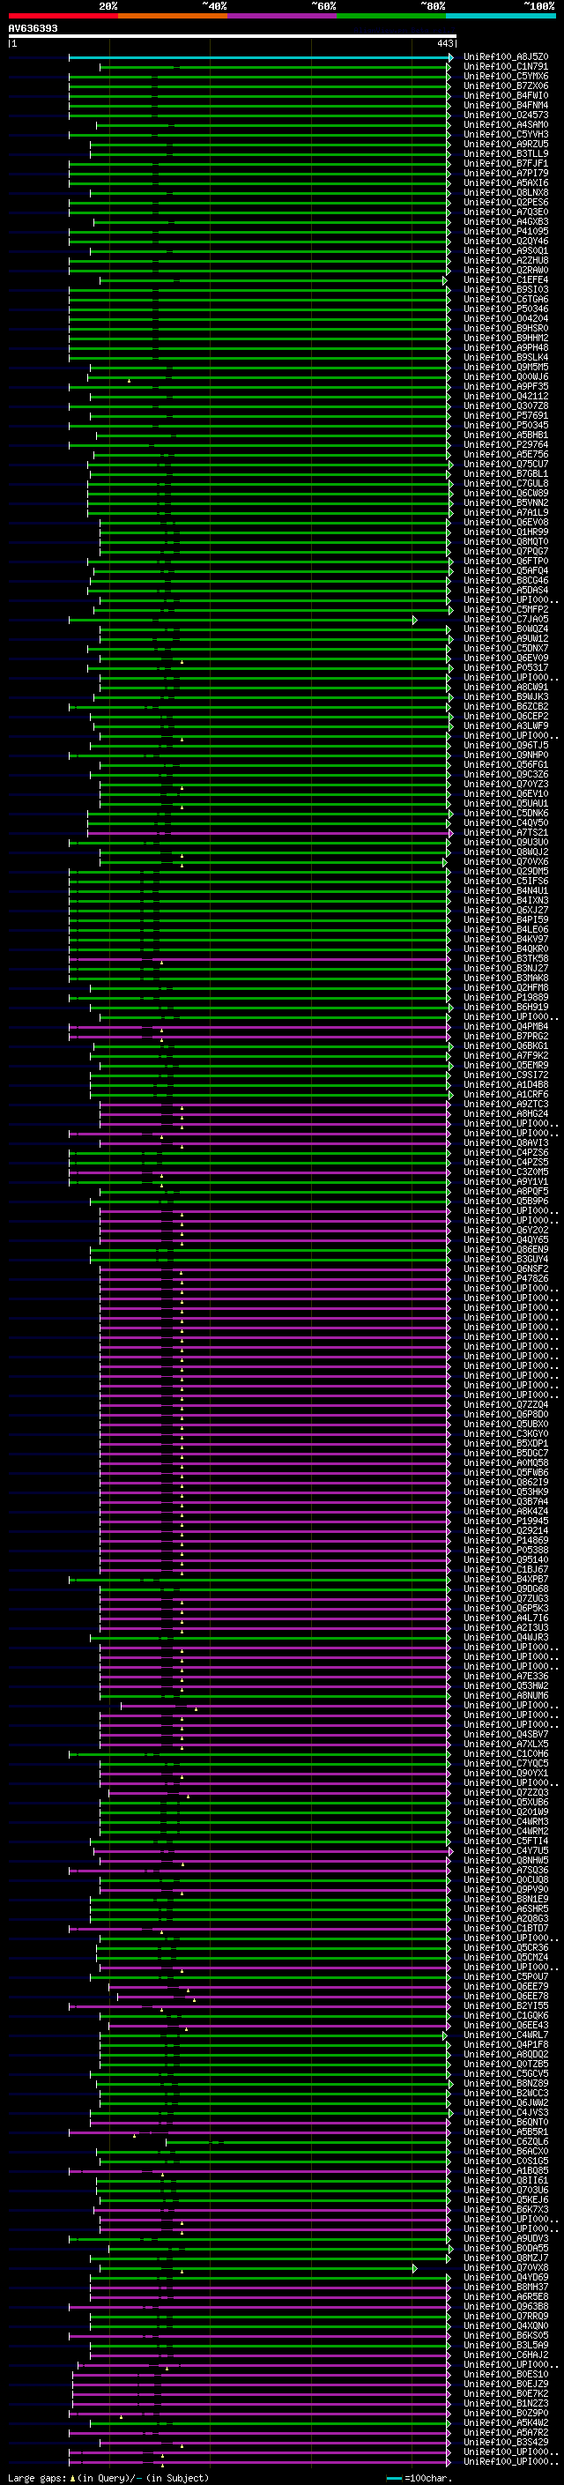The height and width of the screenshot is (2485, 564).
Task: Click label UniRef100_Q8WQJ2
Action: pyautogui.click(x=505, y=852)
